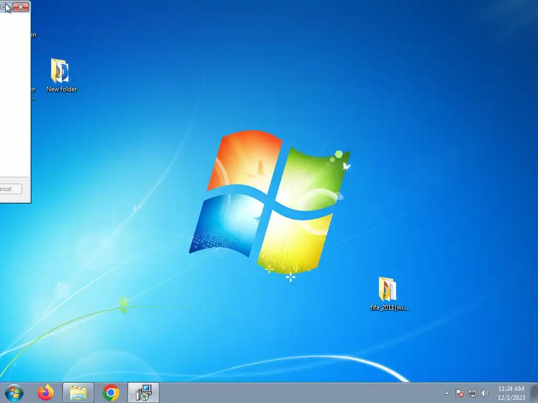This screenshot has width=538, height=403.
Task: Open the Action Center flag icon
Action: 459,393
